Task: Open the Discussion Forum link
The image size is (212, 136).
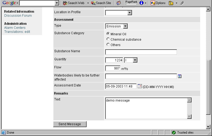Action: pyautogui.click(x=18, y=16)
